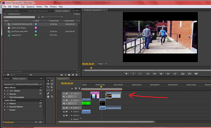Open the Marker menu
Screen dimensions: 211x128
click(x=39, y=7)
